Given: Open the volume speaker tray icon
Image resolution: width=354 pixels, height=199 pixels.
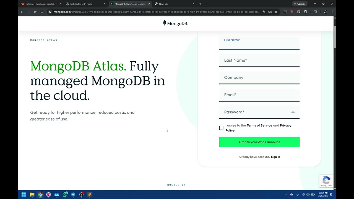Looking at the screenshot, I should point(308,195).
